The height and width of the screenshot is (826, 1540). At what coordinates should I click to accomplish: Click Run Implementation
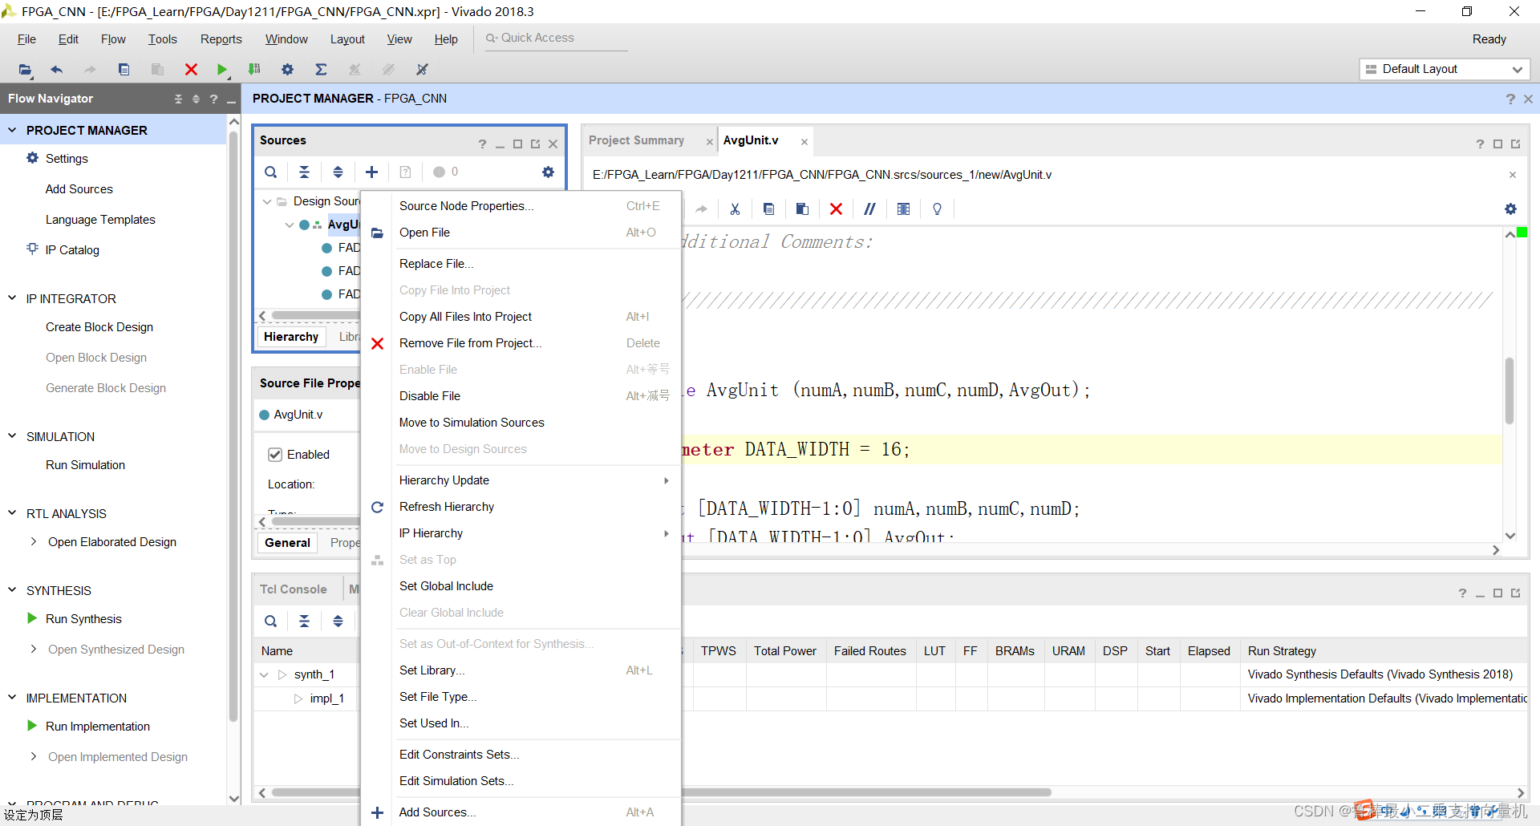point(98,727)
